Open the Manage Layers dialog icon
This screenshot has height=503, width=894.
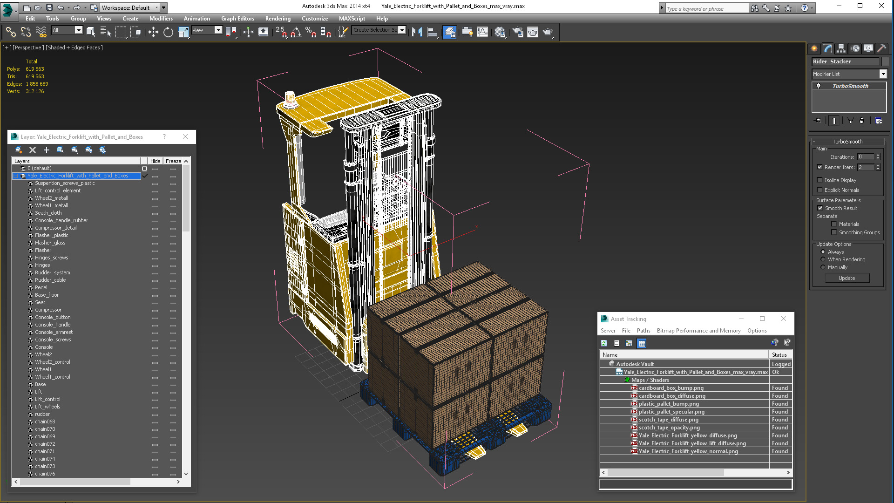pos(449,32)
